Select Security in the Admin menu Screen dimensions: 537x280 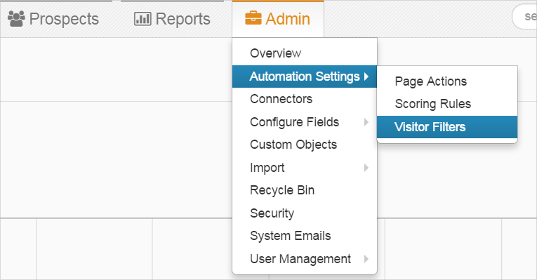[x=305, y=213]
